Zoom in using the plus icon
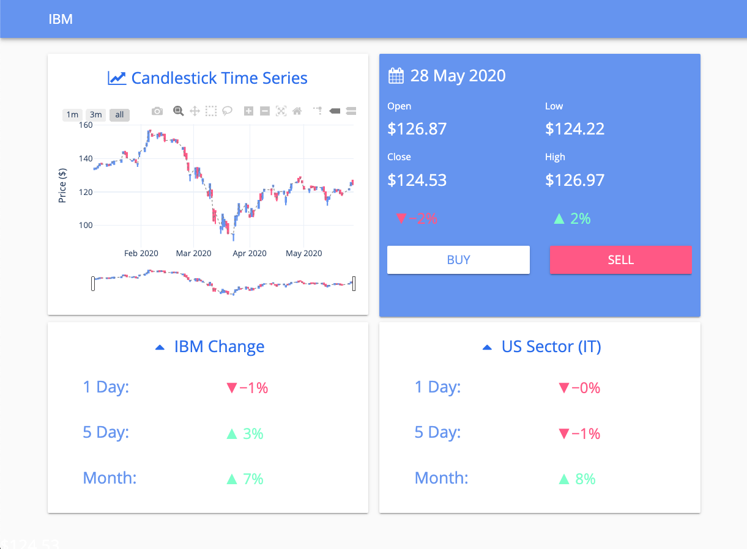This screenshot has height=549, width=747. 248,111
